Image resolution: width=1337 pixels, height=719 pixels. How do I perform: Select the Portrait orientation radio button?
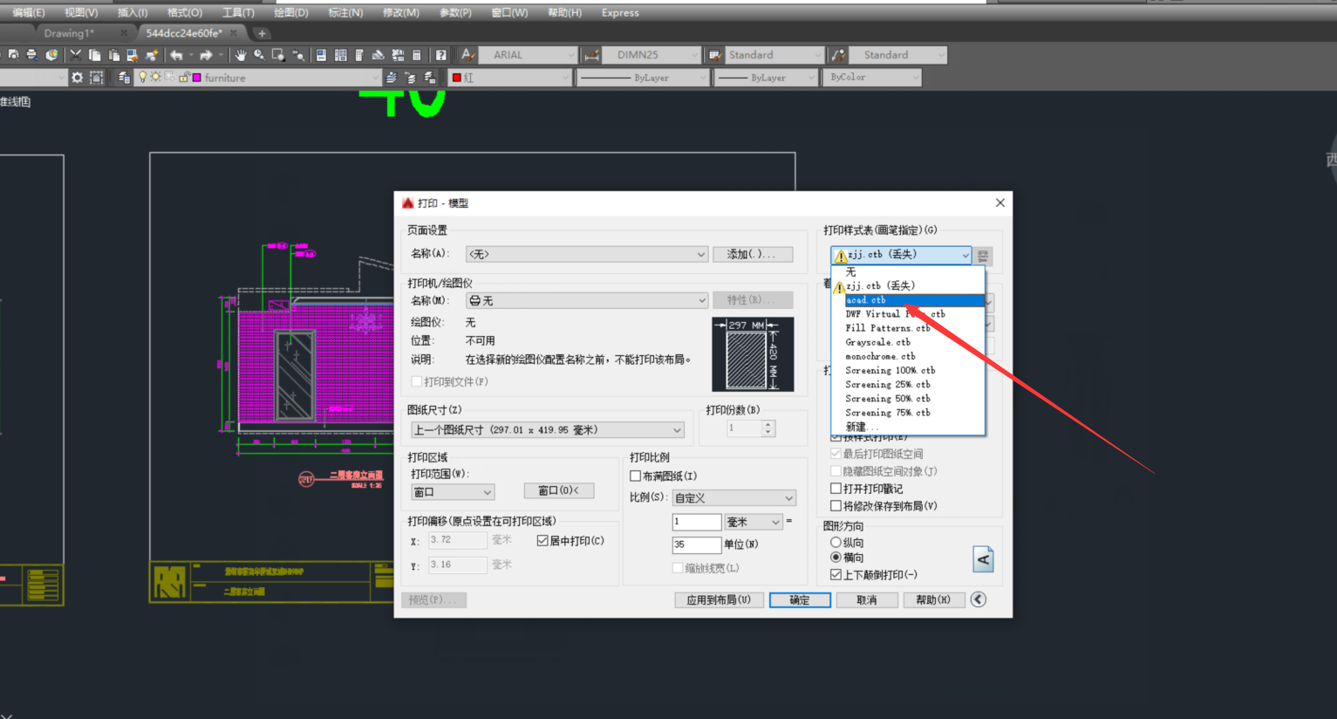[836, 543]
